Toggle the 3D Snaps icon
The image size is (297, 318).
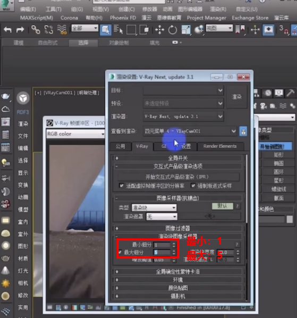coord(284,30)
